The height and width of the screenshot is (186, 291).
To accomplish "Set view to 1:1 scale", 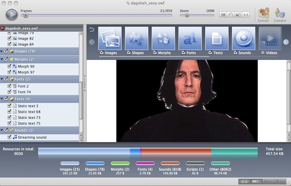I will point(246,15).
